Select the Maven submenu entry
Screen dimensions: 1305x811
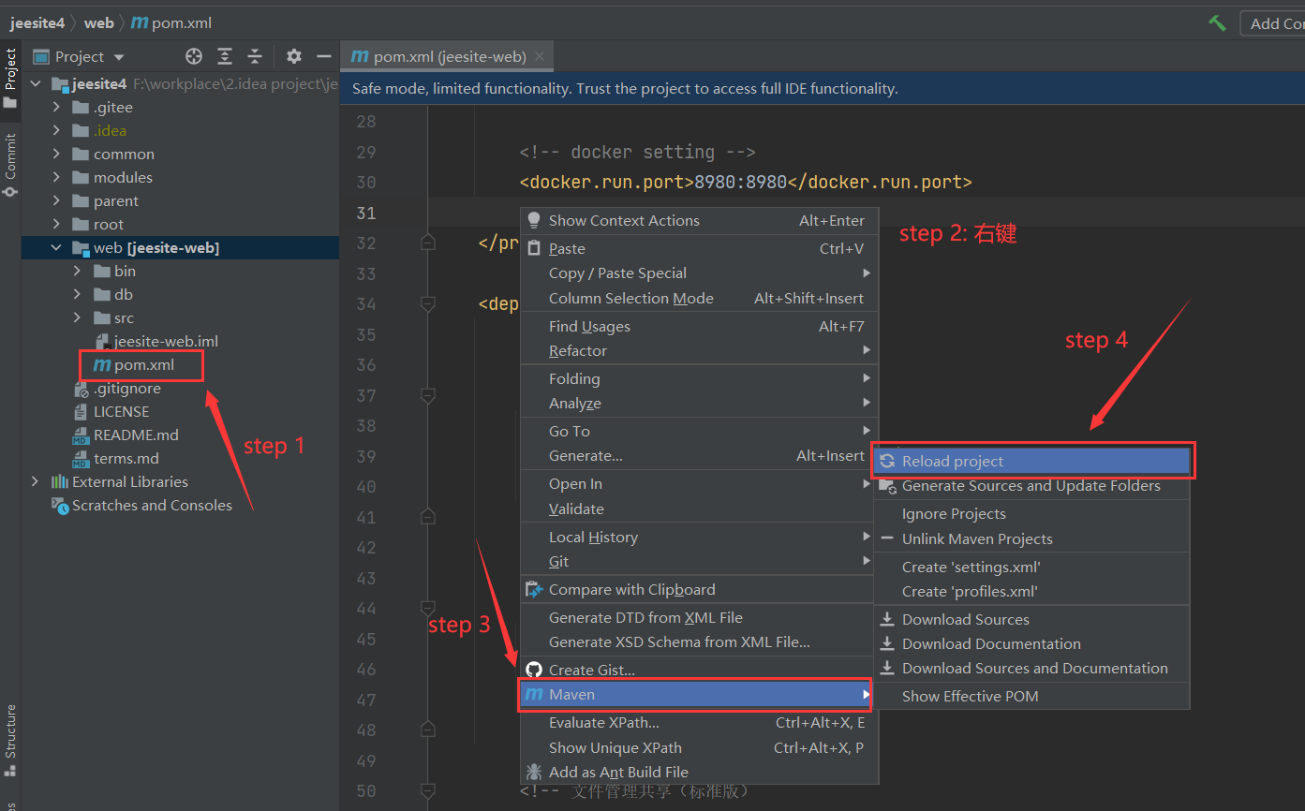tap(695, 694)
